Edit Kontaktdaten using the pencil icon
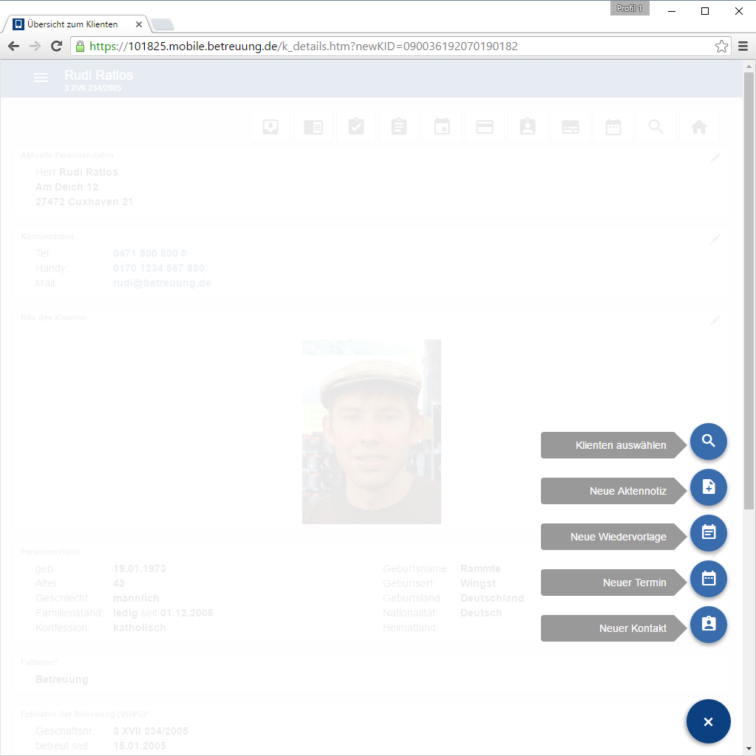Viewport: 756px width, 756px height. 715,238
